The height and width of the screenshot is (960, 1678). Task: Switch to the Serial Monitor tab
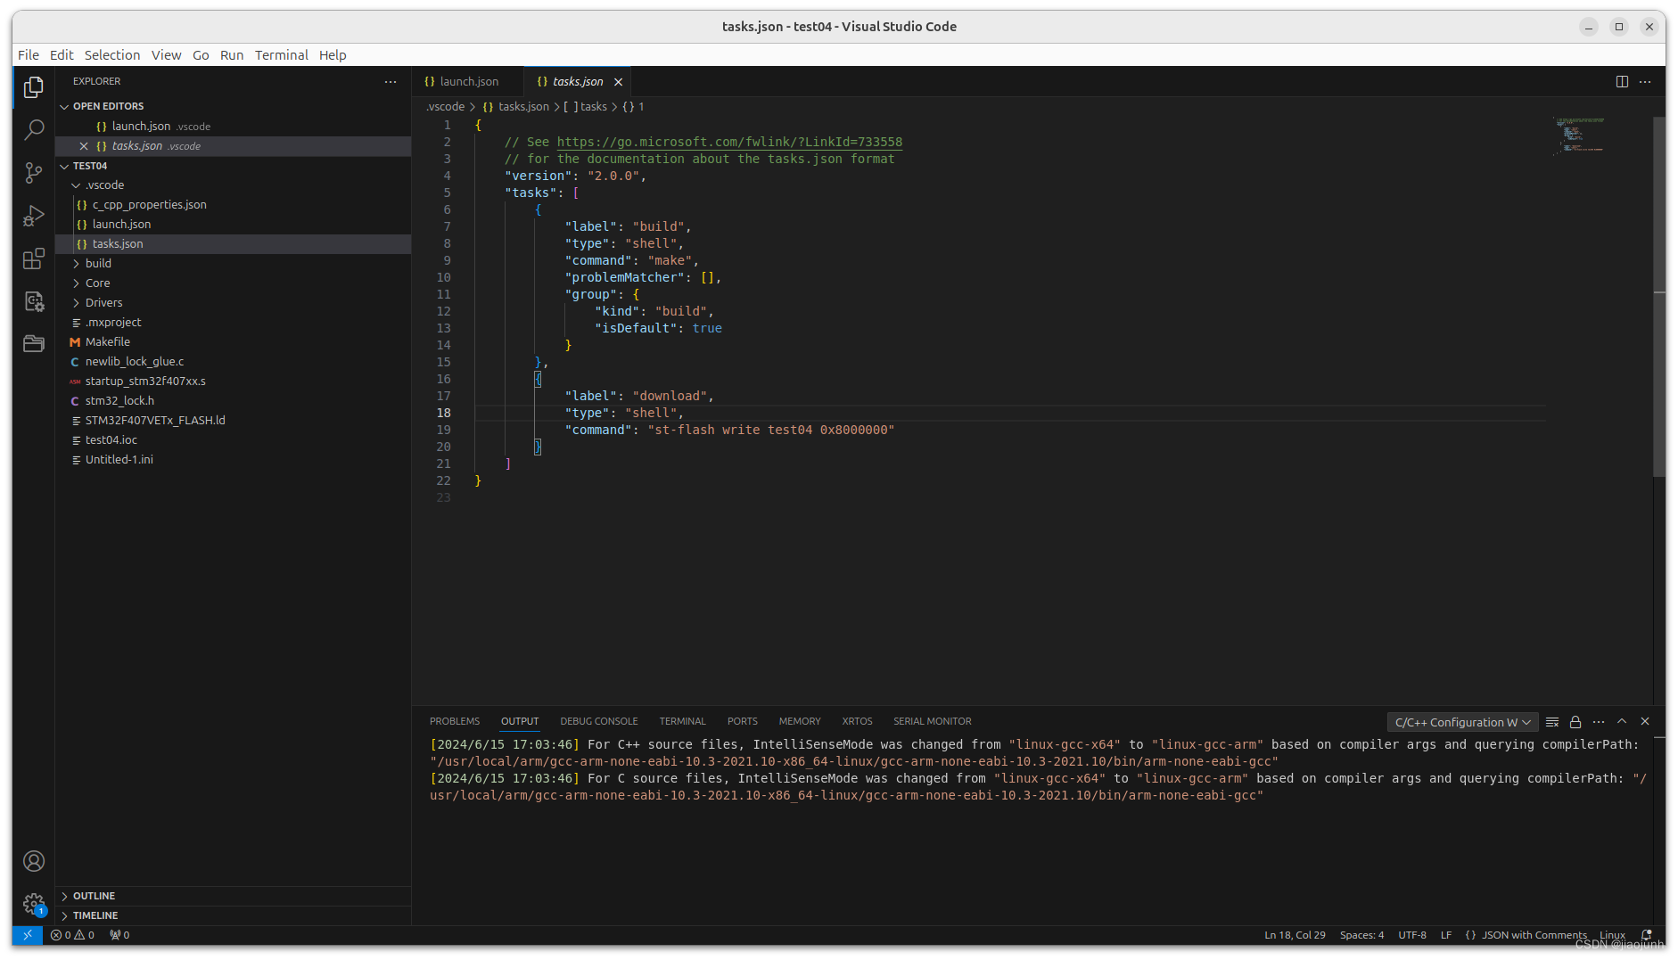[x=933, y=721]
